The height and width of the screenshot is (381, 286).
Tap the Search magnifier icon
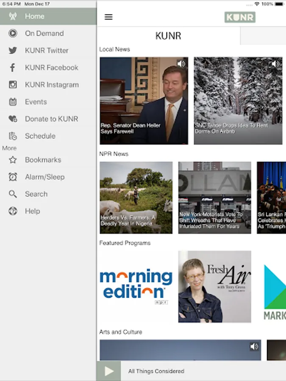13,194
